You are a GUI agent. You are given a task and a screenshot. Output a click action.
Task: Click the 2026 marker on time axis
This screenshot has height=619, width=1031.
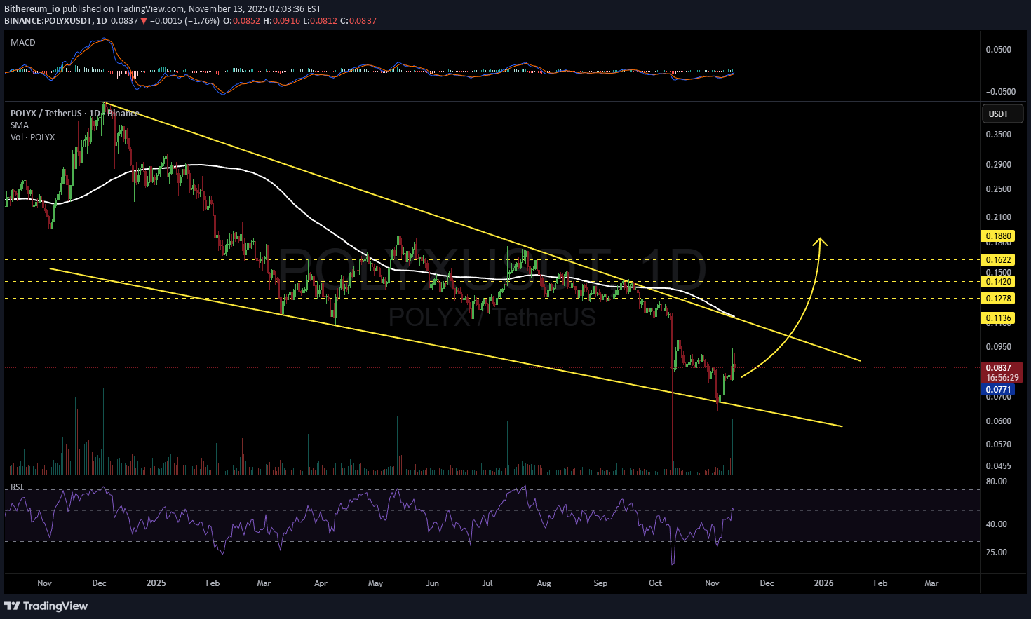823,583
